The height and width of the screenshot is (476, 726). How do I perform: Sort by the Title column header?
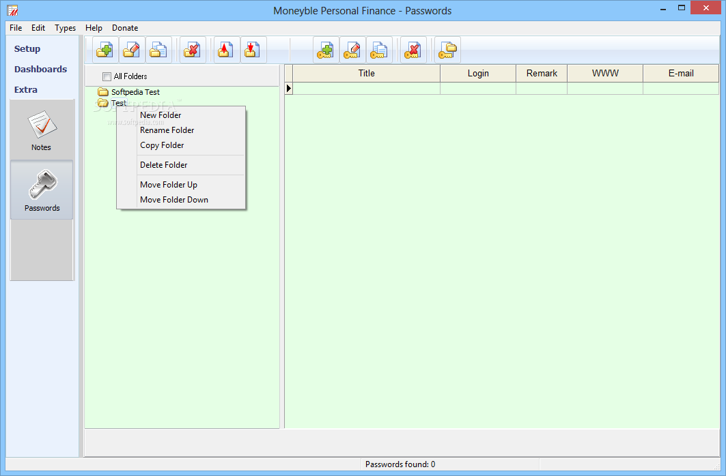(366, 74)
